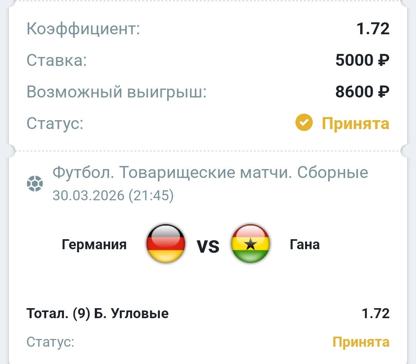Click the VS label between flags

pos(208,246)
